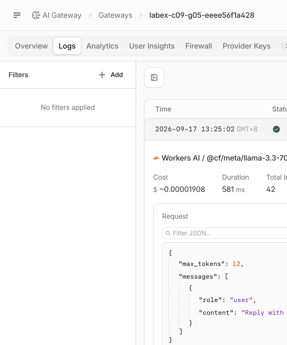Screen dimensions: 287x345
Task: Click the No filters applied message
Action: click(68, 107)
